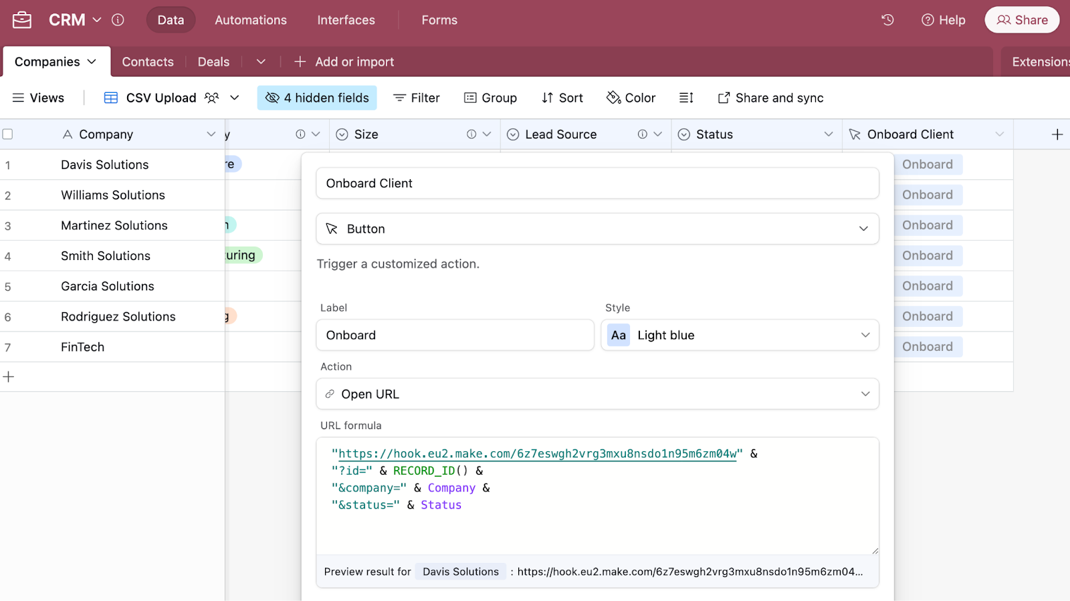Open the base info circle icon
The width and height of the screenshot is (1070, 601).
click(118, 20)
